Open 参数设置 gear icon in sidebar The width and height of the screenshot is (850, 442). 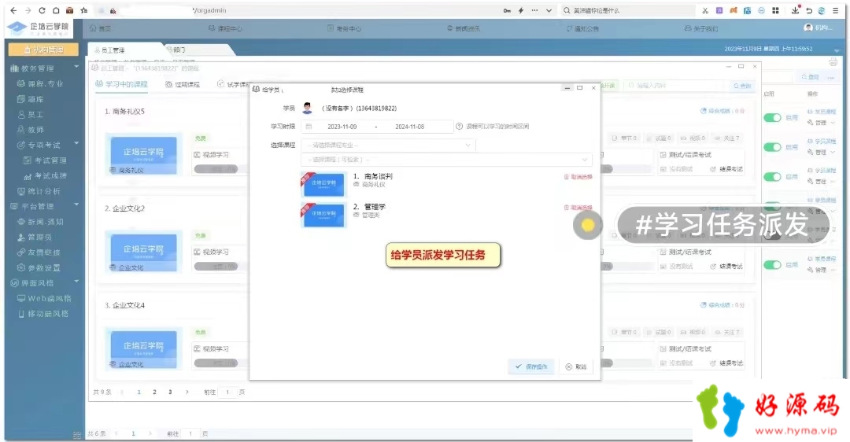pyautogui.click(x=21, y=267)
